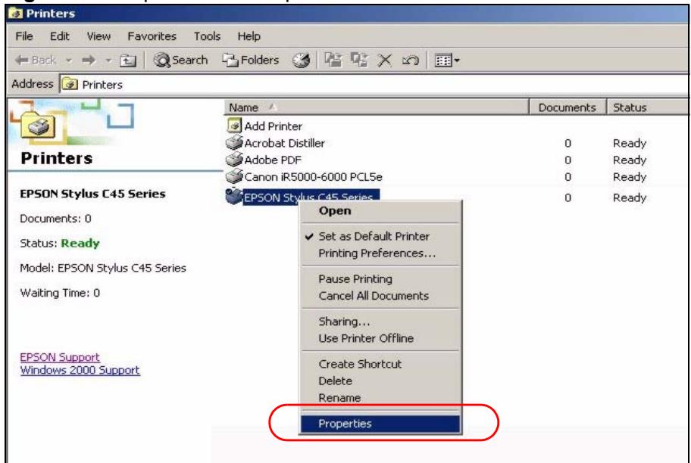The height and width of the screenshot is (463, 691).
Task: Click the Move To toolbar icon
Action: 333,60
